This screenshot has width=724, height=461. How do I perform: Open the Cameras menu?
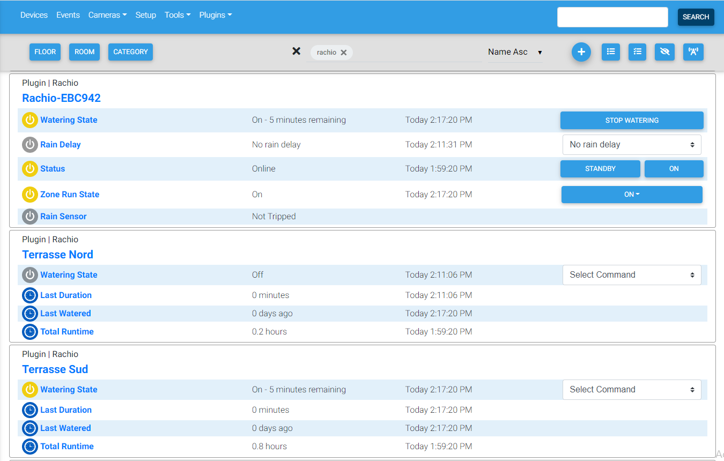click(107, 15)
